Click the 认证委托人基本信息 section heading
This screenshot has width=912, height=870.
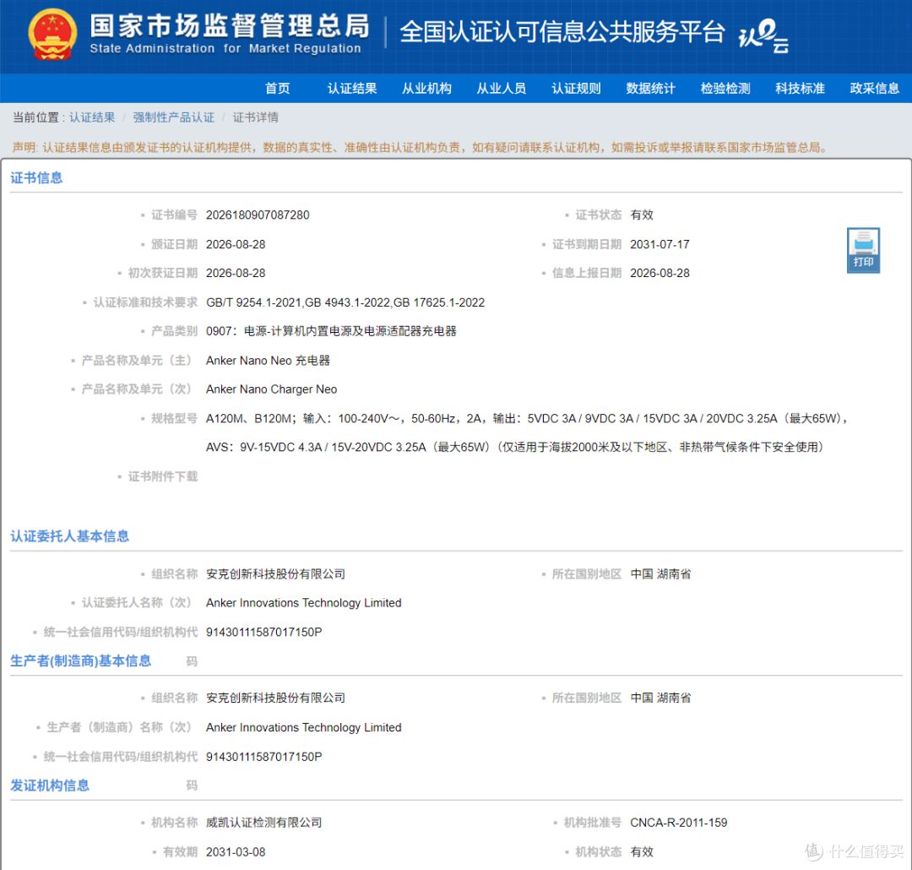(69, 536)
